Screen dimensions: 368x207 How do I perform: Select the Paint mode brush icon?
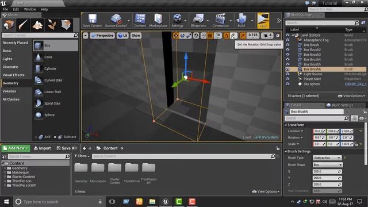23,25
